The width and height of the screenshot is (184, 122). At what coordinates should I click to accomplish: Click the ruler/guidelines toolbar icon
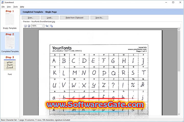pos(47,26)
